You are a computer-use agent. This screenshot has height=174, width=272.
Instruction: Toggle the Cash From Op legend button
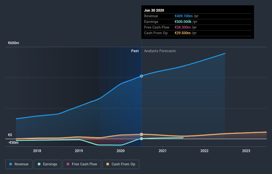[121, 164]
